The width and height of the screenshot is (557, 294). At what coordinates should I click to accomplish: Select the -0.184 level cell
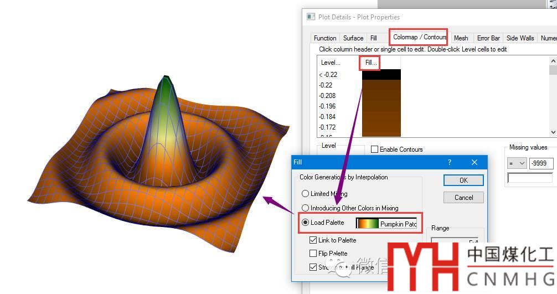(x=327, y=116)
